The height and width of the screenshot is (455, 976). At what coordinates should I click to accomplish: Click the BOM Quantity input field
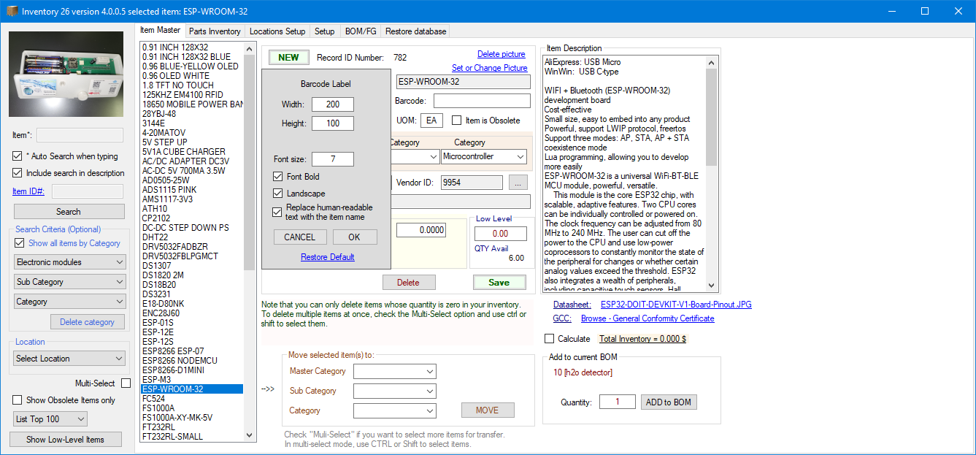point(618,402)
